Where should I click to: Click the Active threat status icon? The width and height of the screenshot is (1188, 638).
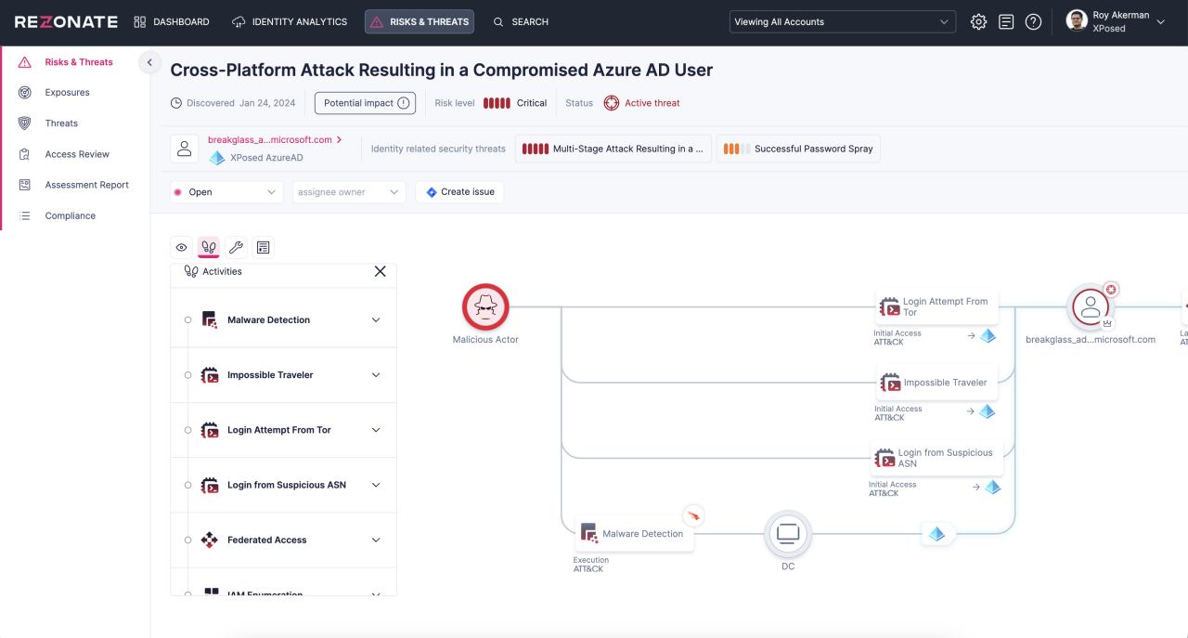click(611, 103)
